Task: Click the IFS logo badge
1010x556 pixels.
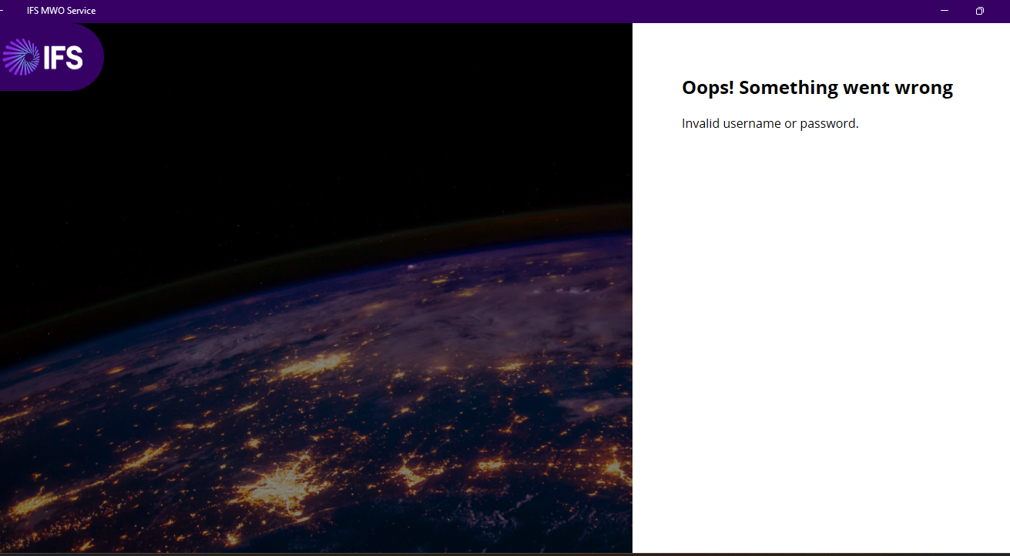Action: [51, 57]
